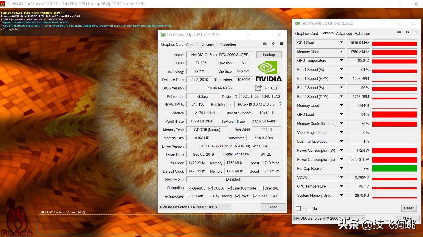423x237 pixels.
Task: Click the NVIDIA logo image
Action: pos(269,71)
